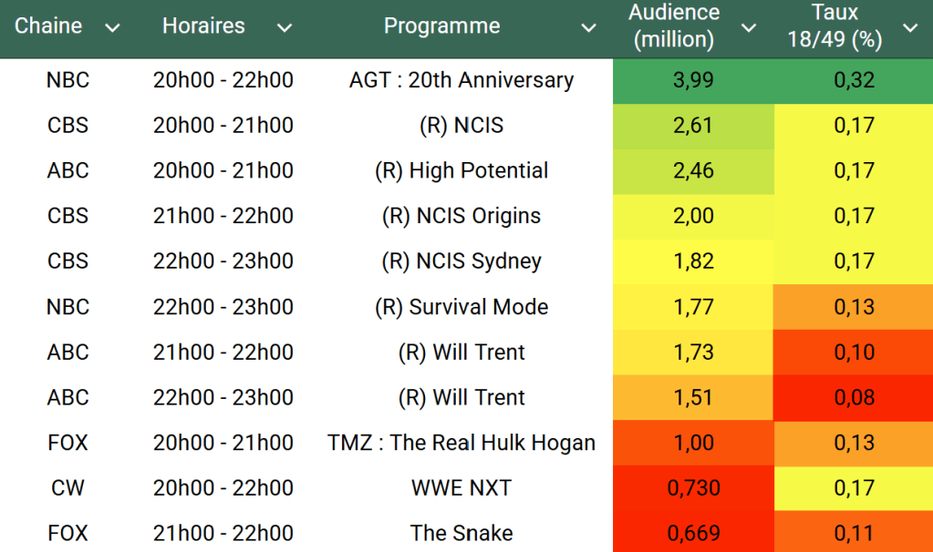Select the CW channel cell
933x552 pixels.
click(68, 488)
